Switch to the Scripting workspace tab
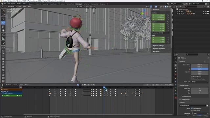210x118 pixels. [103, 4]
